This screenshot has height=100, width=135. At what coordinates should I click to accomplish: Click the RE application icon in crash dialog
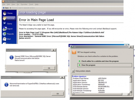point(74,52)
